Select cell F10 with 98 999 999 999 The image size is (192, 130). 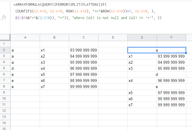pyautogui.click(x=171, y=99)
